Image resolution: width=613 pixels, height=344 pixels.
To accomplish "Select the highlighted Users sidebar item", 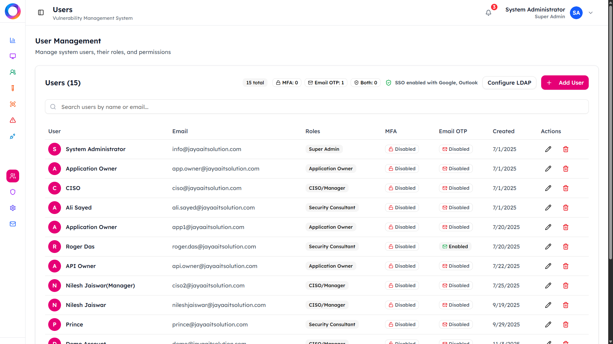I will (13, 176).
